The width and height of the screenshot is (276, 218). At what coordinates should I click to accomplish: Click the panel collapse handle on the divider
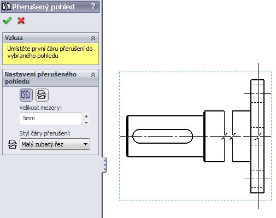[x=104, y=164]
